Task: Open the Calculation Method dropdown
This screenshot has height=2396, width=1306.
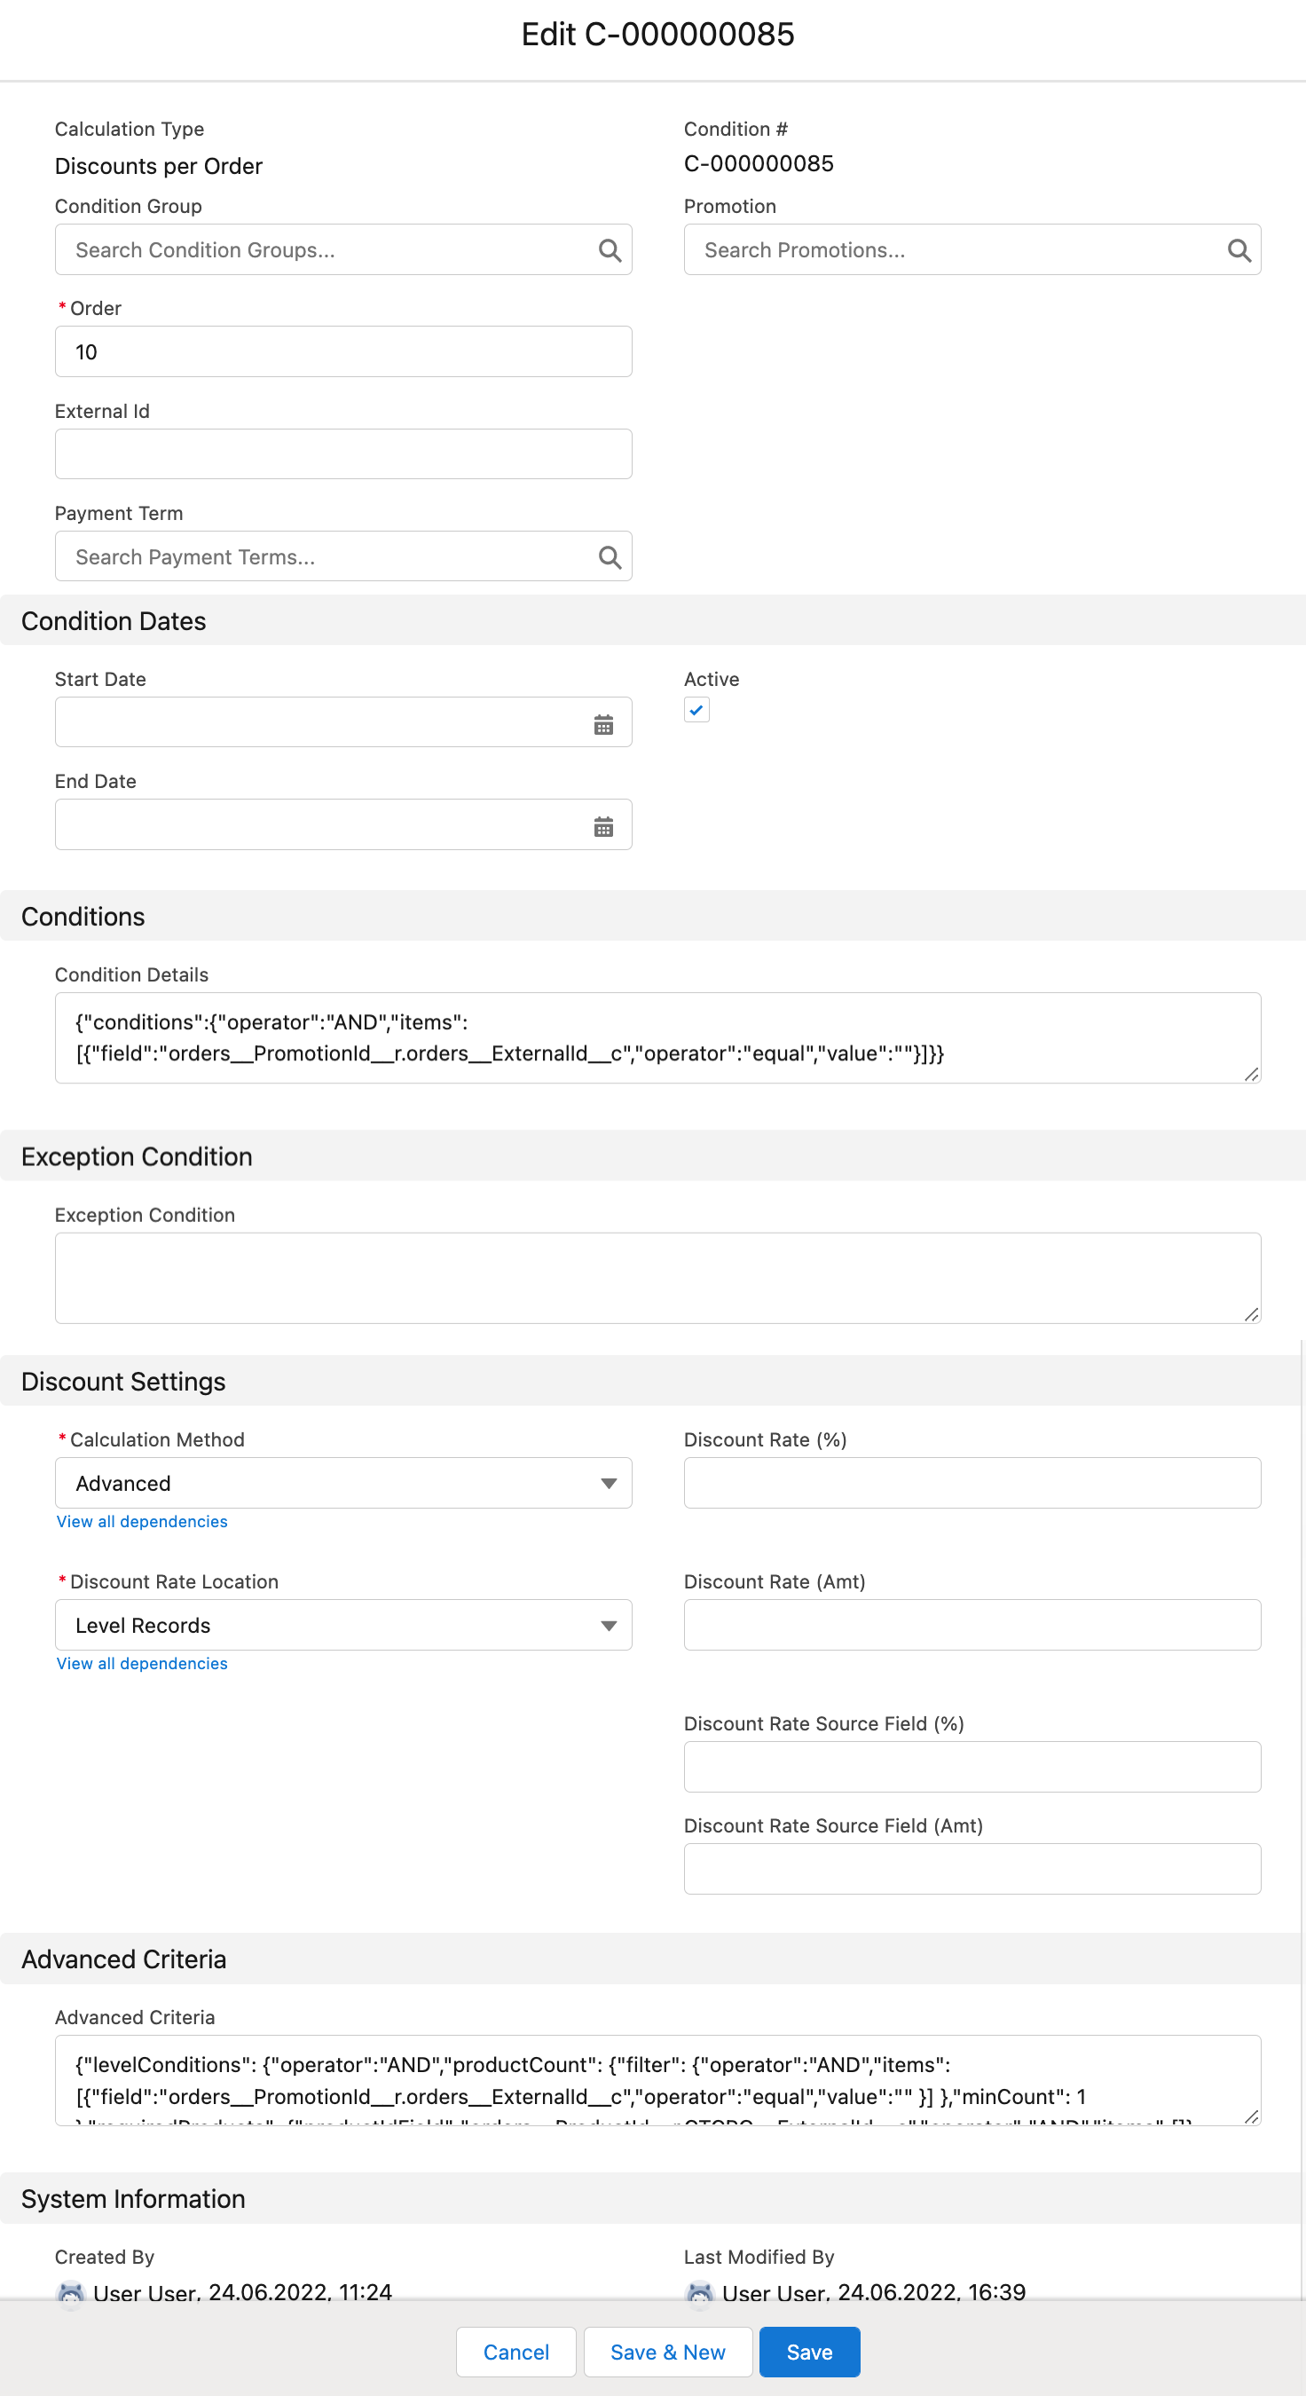Action: pos(343,1483)
